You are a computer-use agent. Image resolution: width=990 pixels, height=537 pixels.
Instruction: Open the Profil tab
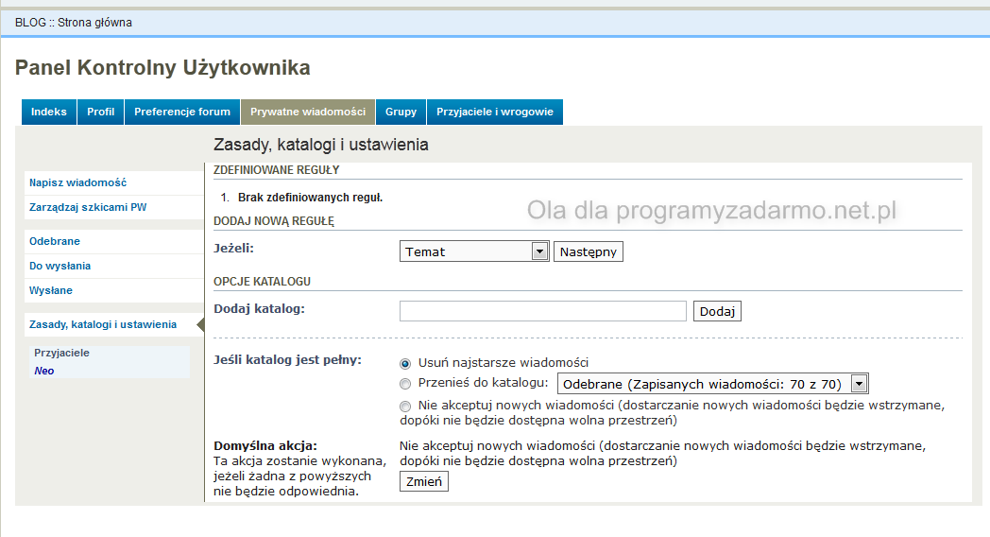pyautogui.click(x=100, y=112)
